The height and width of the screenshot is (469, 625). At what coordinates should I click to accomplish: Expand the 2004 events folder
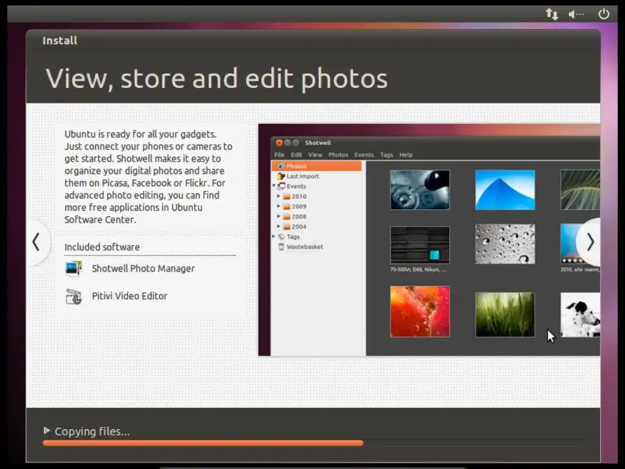tap(278, 226)
